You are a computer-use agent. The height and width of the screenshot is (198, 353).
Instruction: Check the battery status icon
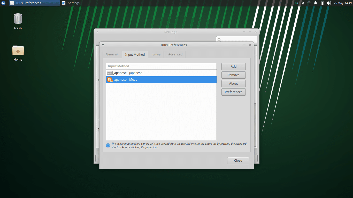323,3
